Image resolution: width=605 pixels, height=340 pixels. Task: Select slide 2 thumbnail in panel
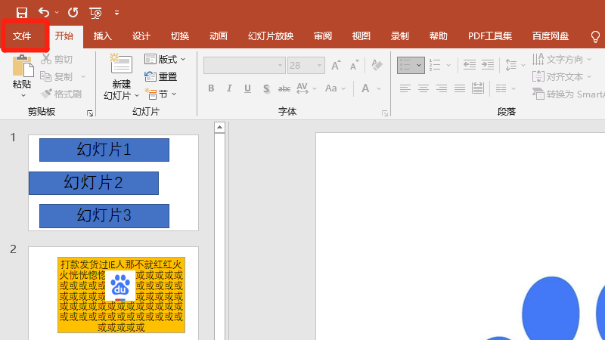(113, 293)
